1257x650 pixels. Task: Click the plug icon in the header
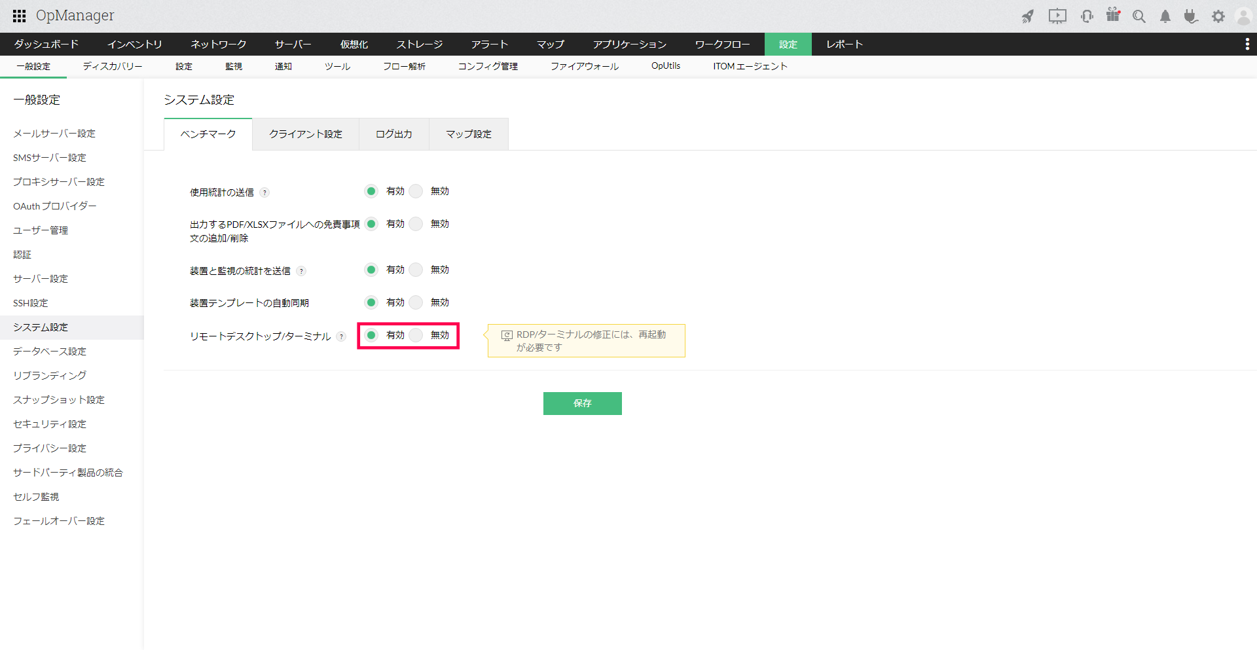point(1191,16)
